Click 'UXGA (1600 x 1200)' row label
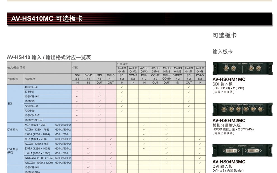The height and width of the screenshot is (173, 277). point(37,153)
